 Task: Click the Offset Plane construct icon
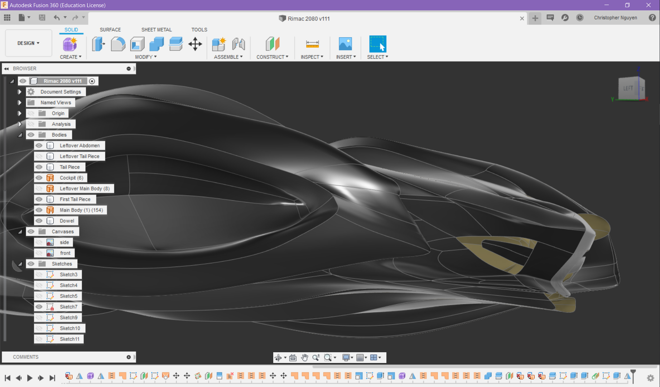click(273, 44)
